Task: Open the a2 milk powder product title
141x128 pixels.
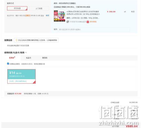Action: (83, 13)
